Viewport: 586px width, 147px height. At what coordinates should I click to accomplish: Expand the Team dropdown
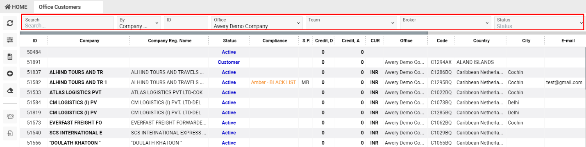352,23
